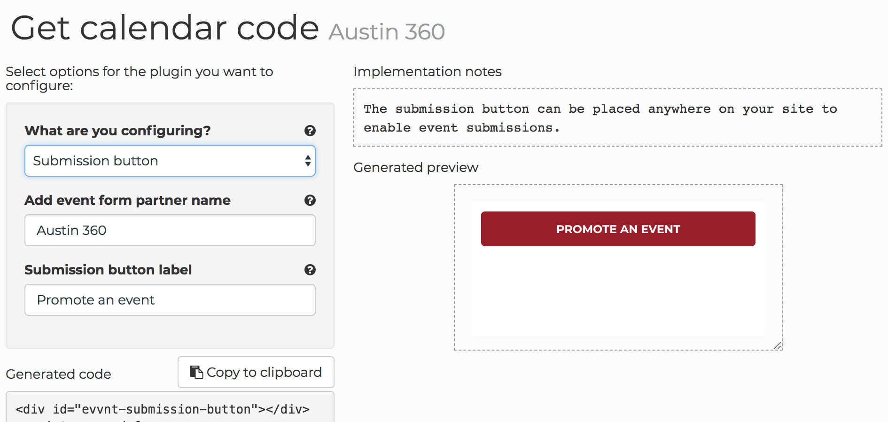Click the 'Generated preview' heading
888x422 pixels.
(416, 168)
